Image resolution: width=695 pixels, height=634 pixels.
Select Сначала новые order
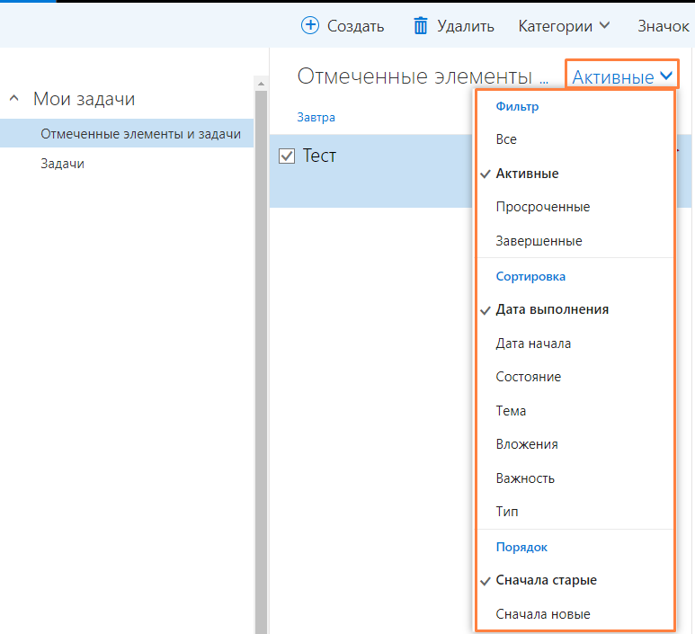(x=543, y=614)
